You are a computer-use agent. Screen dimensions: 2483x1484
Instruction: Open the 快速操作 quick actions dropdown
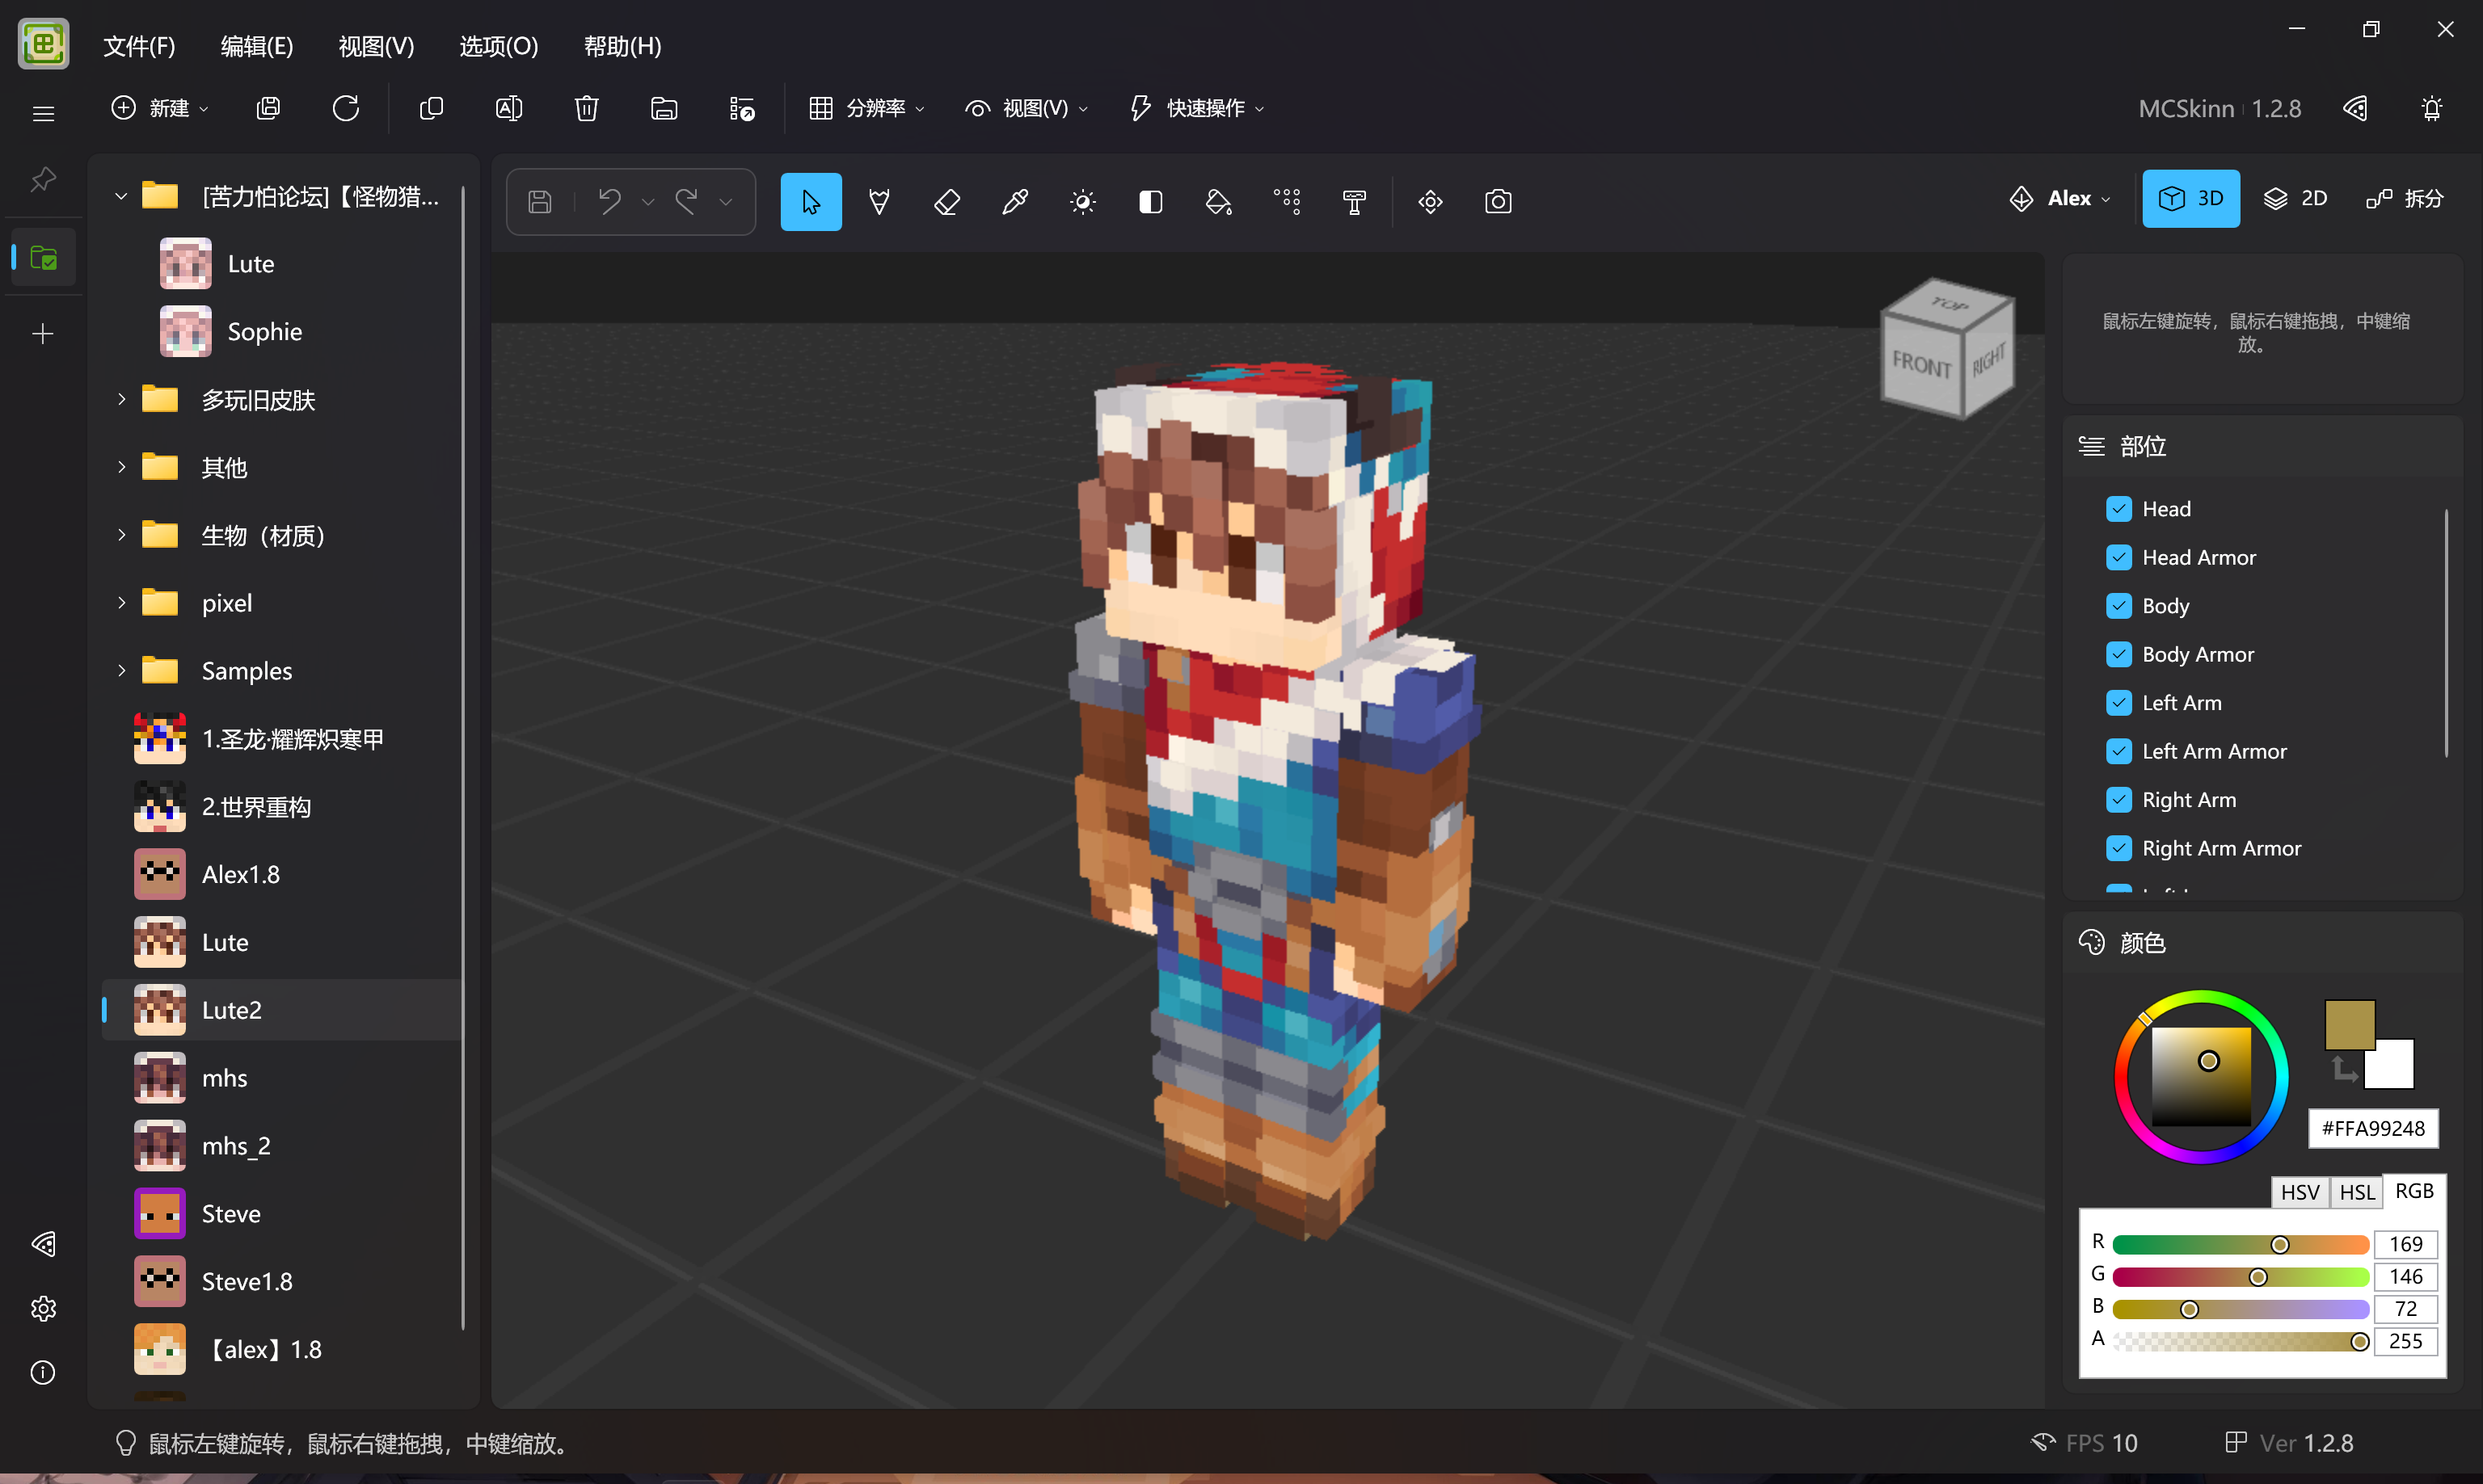(1198, 108)
